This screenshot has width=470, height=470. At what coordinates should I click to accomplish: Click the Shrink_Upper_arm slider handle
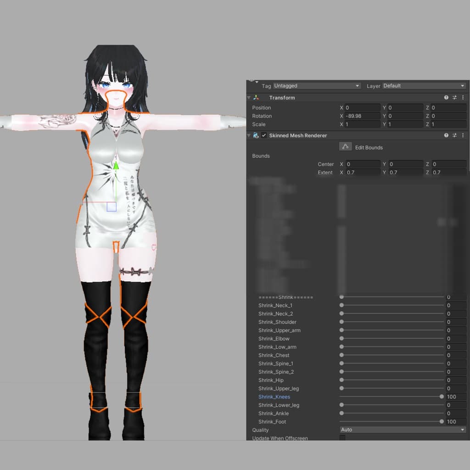click(x=341, y=330)
